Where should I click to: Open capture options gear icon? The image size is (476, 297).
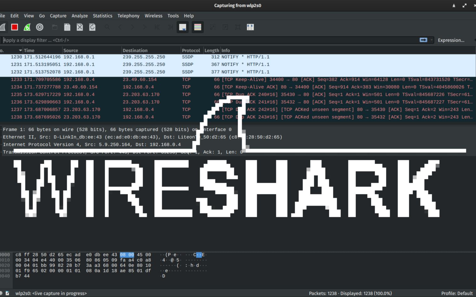pos(40,27)
